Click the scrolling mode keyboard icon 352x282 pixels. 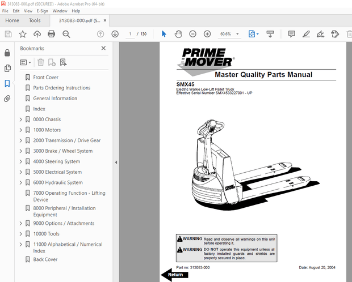pyautogui.click(x=270, y=34)
